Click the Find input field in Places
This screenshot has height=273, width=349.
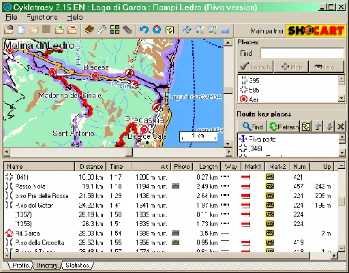click(302, 53)
